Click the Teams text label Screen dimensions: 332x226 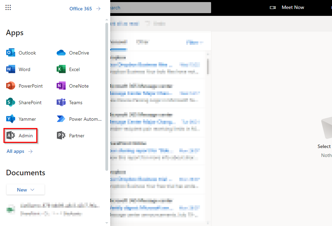76,102
